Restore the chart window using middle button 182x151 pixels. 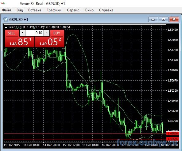tap(163, 19)
